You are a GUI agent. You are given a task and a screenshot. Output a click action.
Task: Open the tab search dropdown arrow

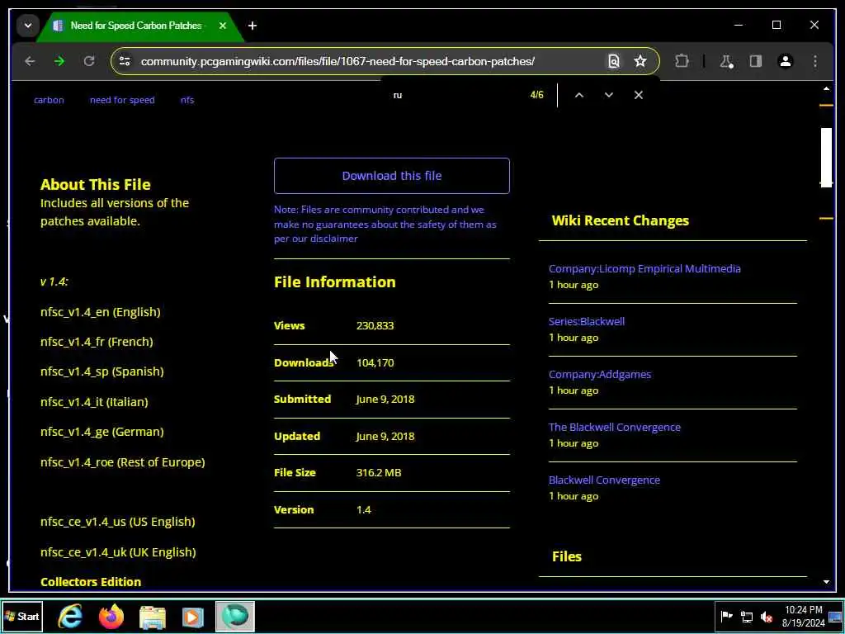pyautogui.click(x=27, y=26)
